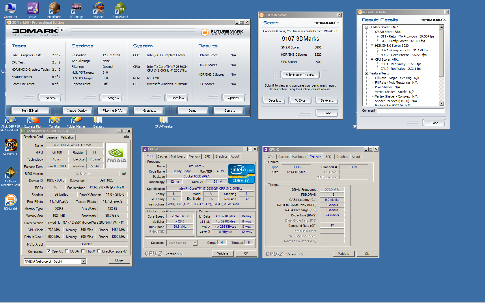
Task: Click the CPU-Z title icon of the Memory window
Action: tap(266, 149)
